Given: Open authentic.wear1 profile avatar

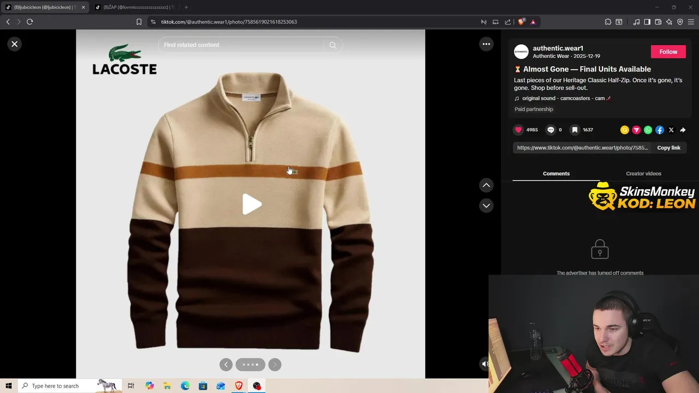Looking at the screenshot, I should [x=522, y=52].
